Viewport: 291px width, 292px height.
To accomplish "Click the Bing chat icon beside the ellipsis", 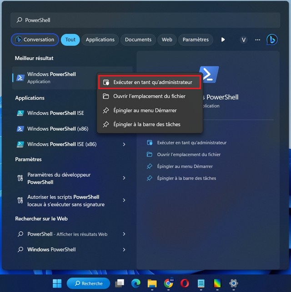I will click(272, 40).
